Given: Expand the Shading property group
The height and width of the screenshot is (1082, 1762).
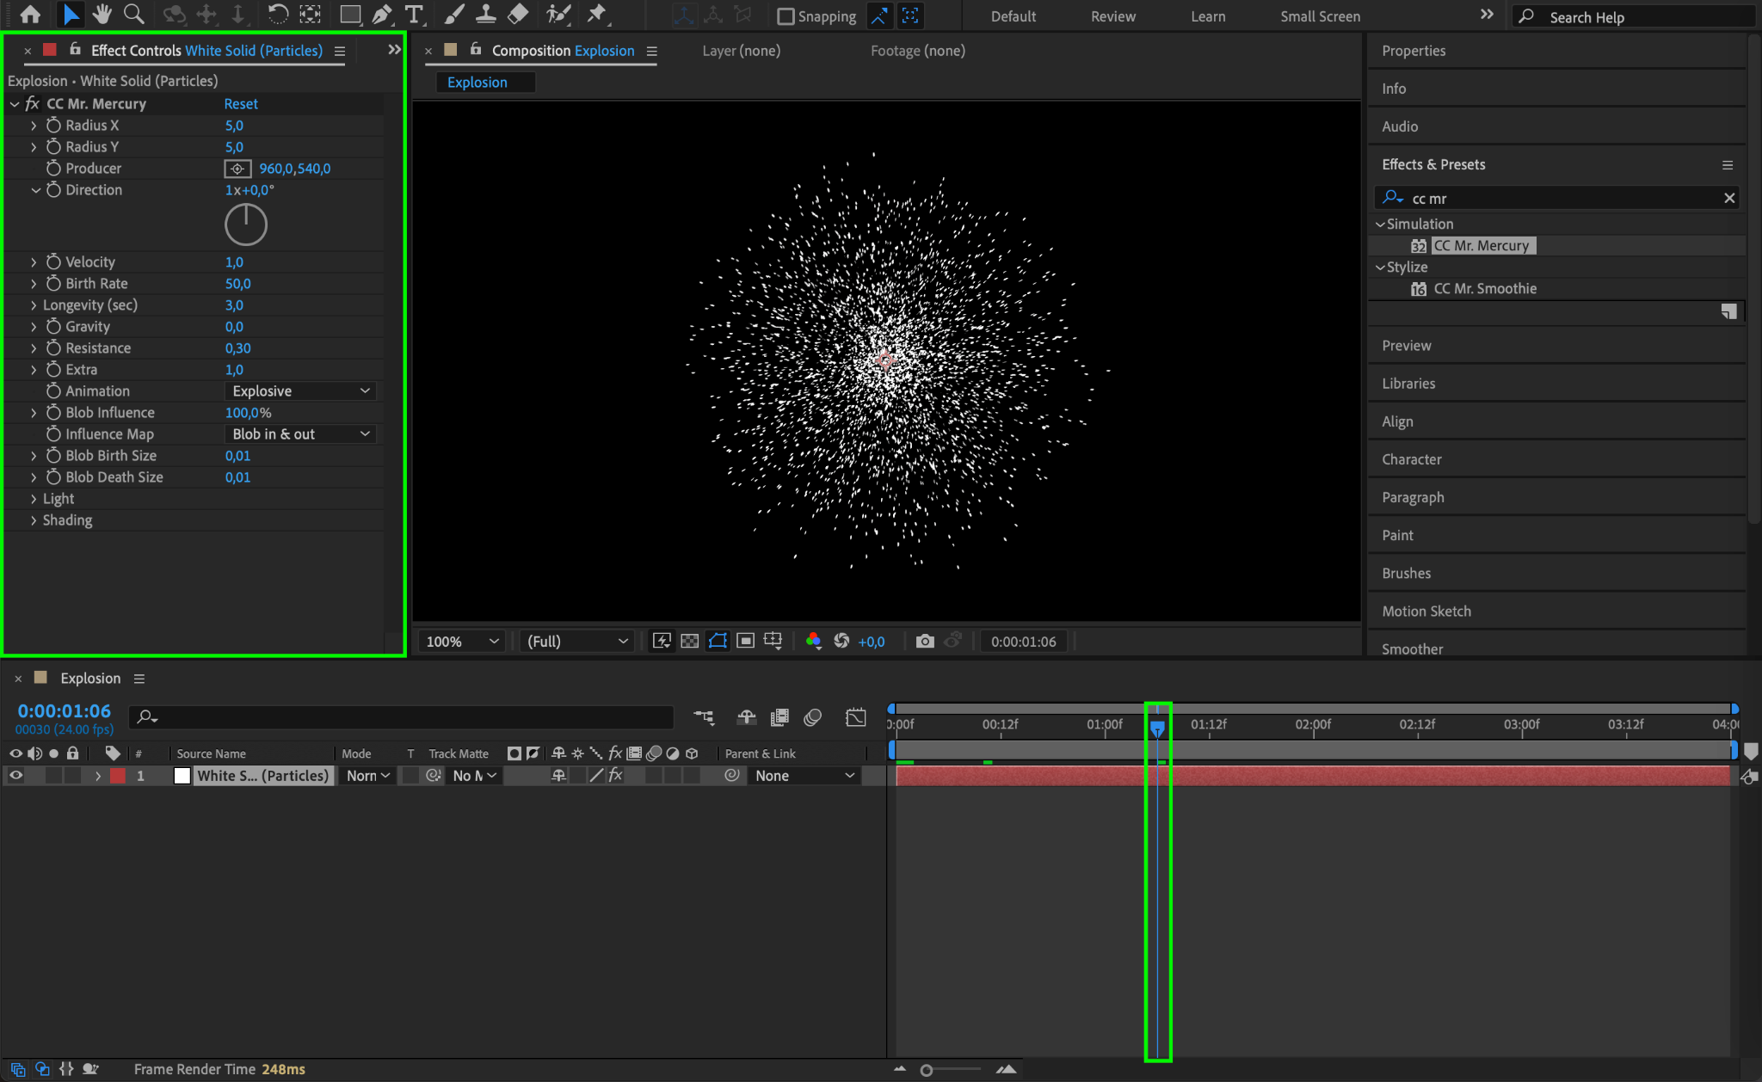Looking at the screenshot, I should [34, 520].
